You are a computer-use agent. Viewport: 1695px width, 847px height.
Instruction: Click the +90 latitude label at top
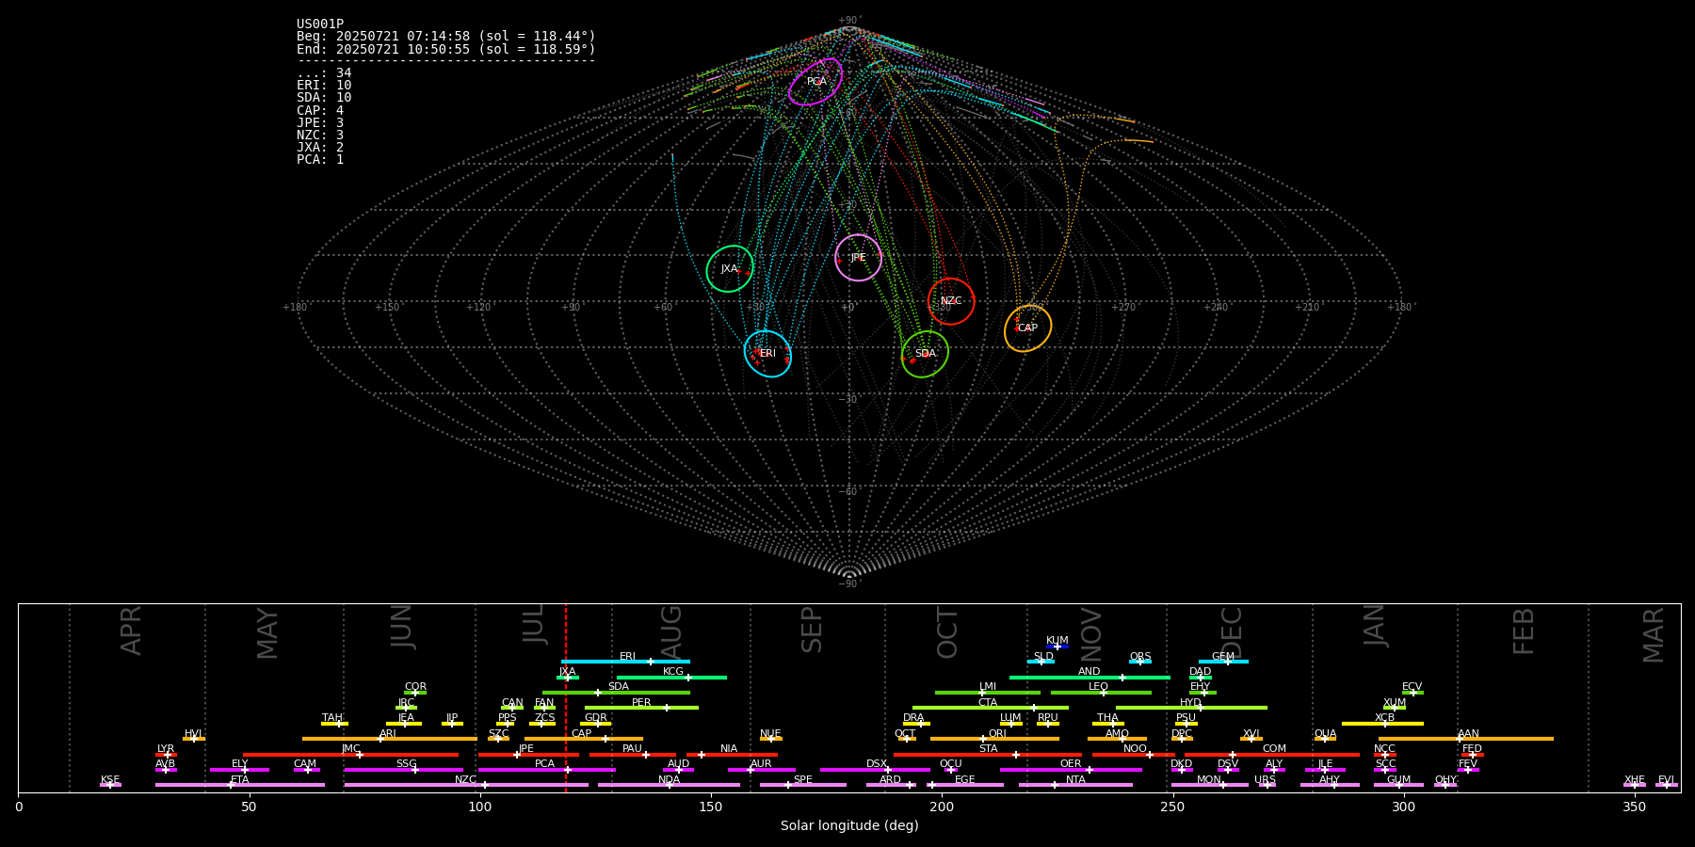coord(848,21)
